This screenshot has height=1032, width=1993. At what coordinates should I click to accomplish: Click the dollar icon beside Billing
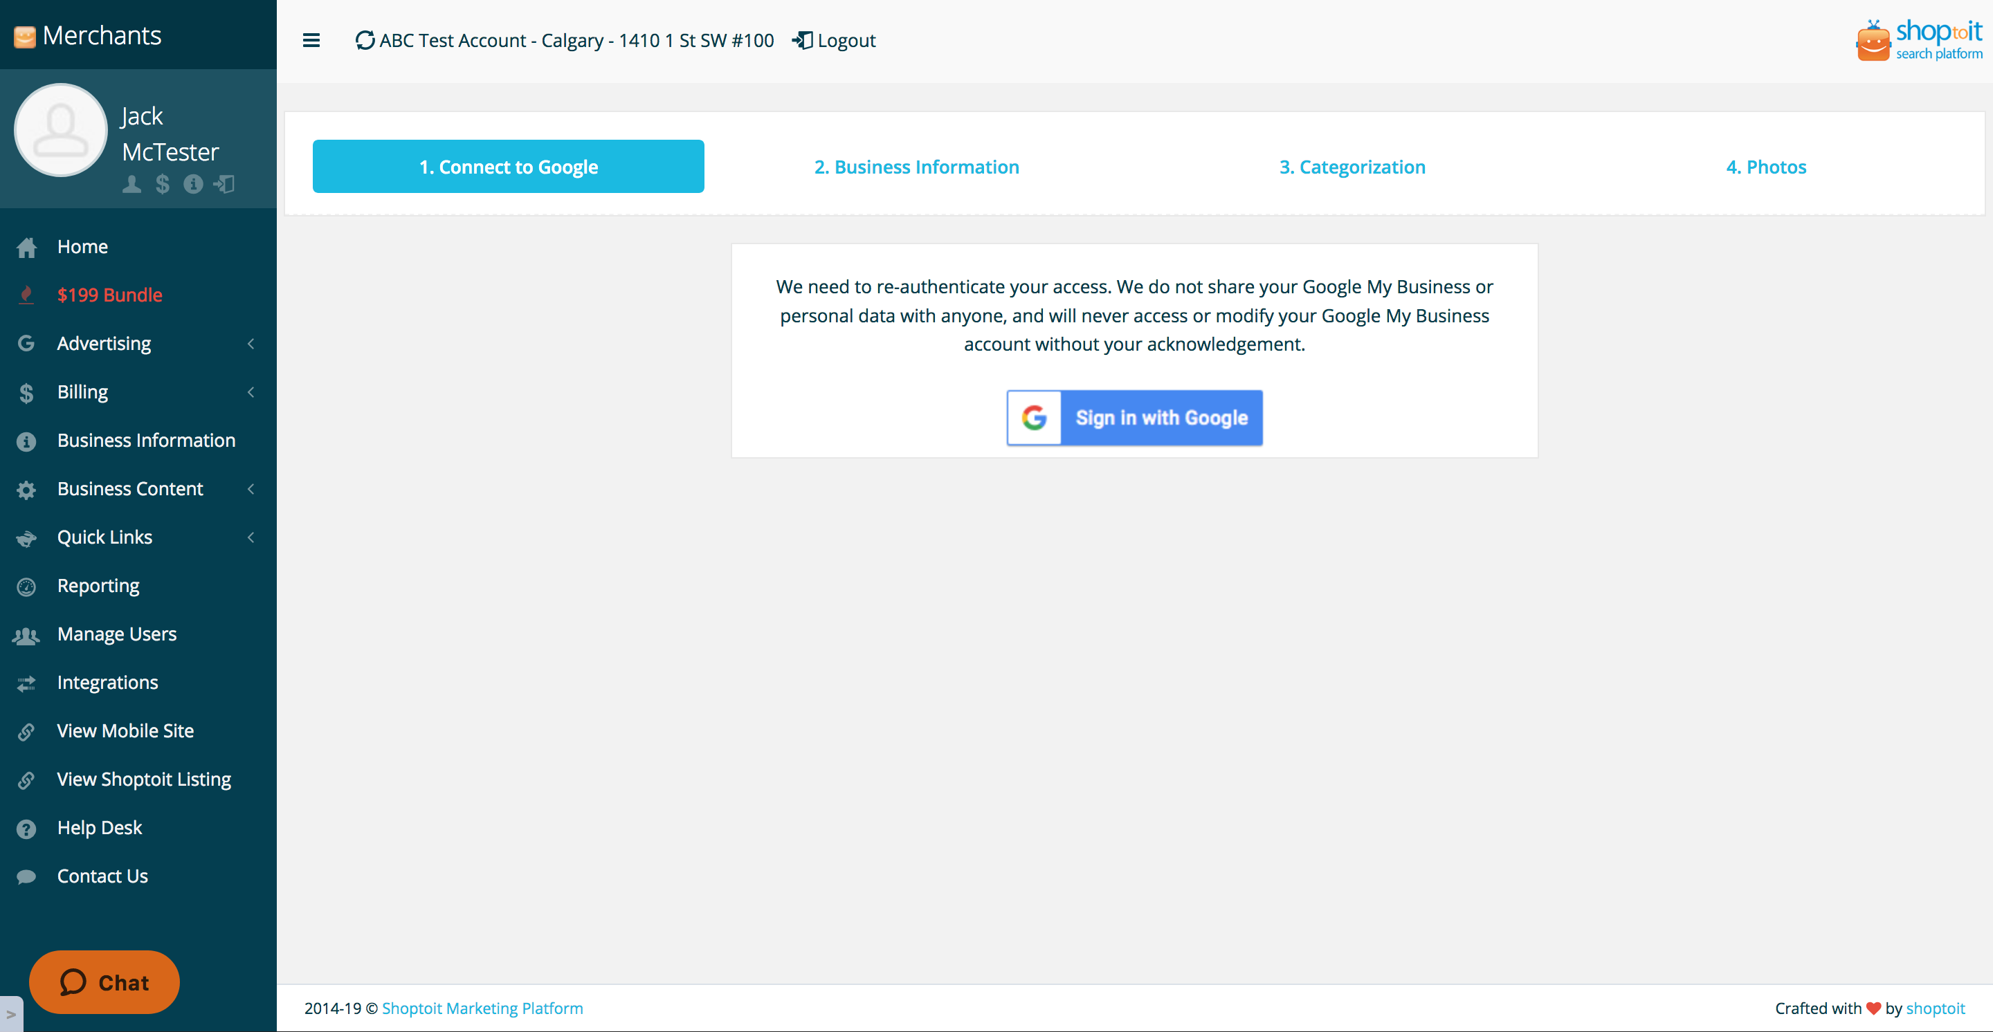point(26,393)
